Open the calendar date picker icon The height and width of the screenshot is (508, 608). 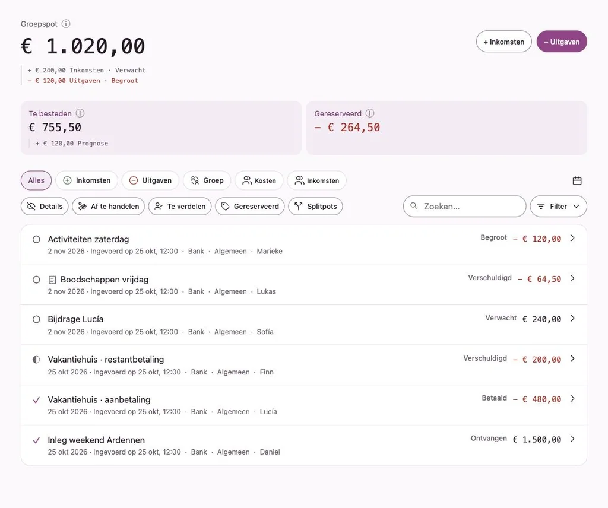point(577,180)
